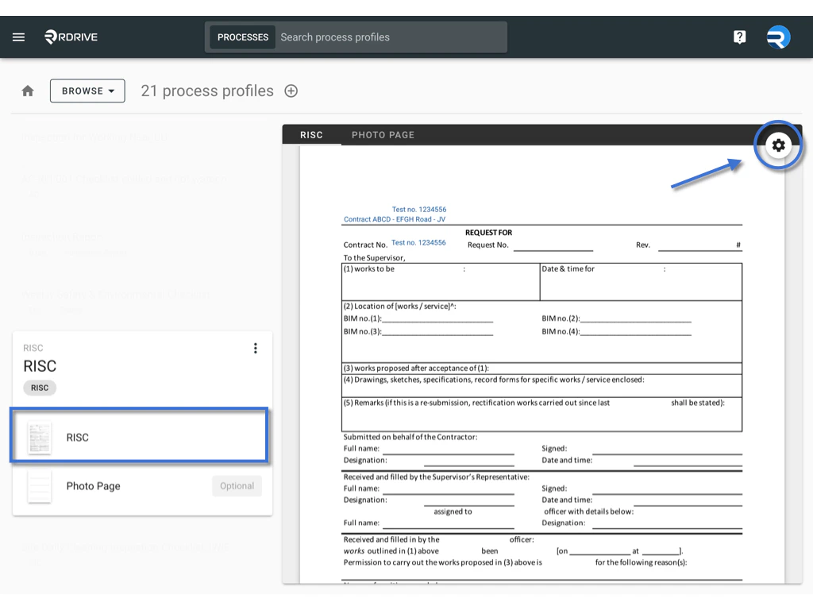Click the PROCESSES chip in the search bar
813x610 pixels.
pos(242,37)
